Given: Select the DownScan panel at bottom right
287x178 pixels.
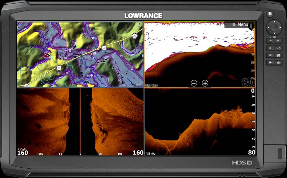Looking at the screenshot, I should [x=199, y=122].
